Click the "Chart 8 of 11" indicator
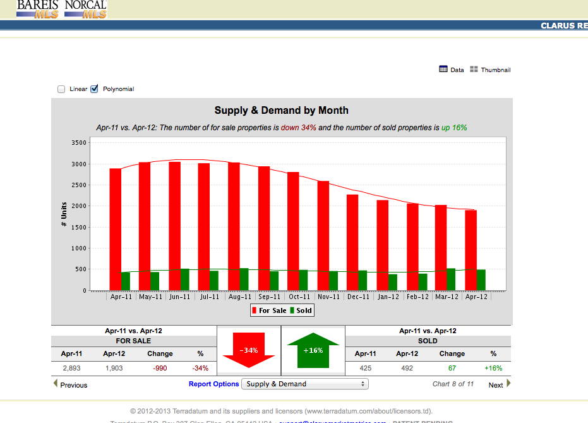This screenshot has height=423, width=588. tap(453, 384)
